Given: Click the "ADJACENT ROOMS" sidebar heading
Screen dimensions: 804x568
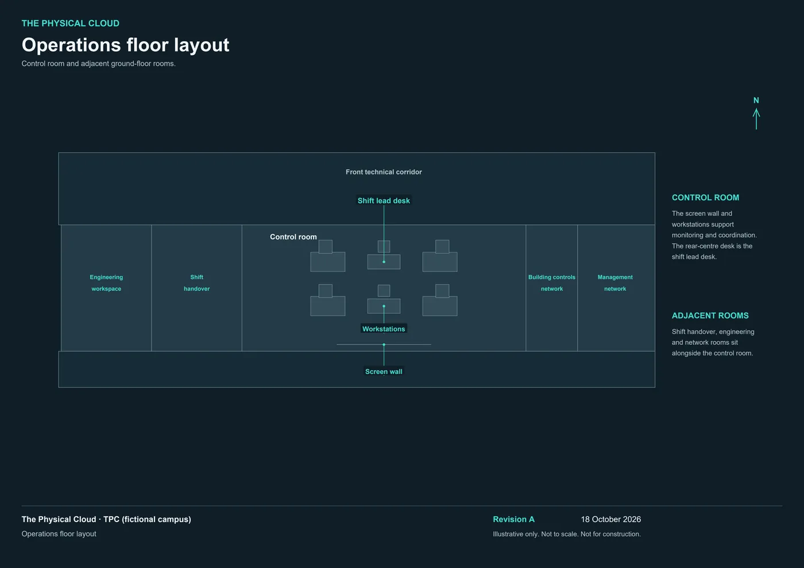Looking at the screenshot, I should [x=710, y=316].
